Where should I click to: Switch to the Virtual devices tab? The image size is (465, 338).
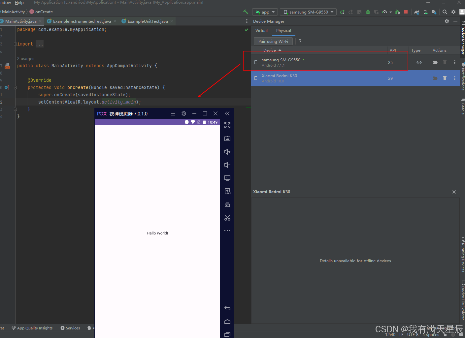[x=261, y=31]
